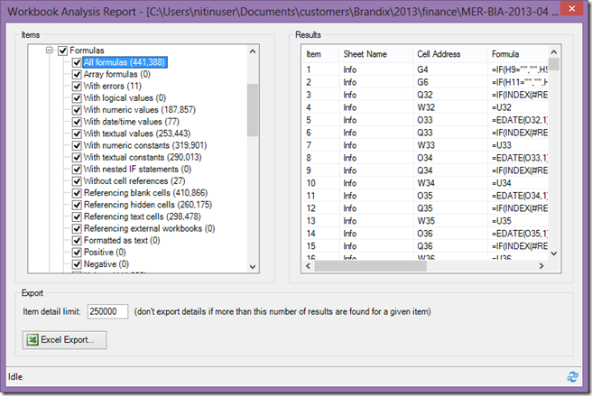
Task: Select cell address Q32 in results
Action: point(425,95)
